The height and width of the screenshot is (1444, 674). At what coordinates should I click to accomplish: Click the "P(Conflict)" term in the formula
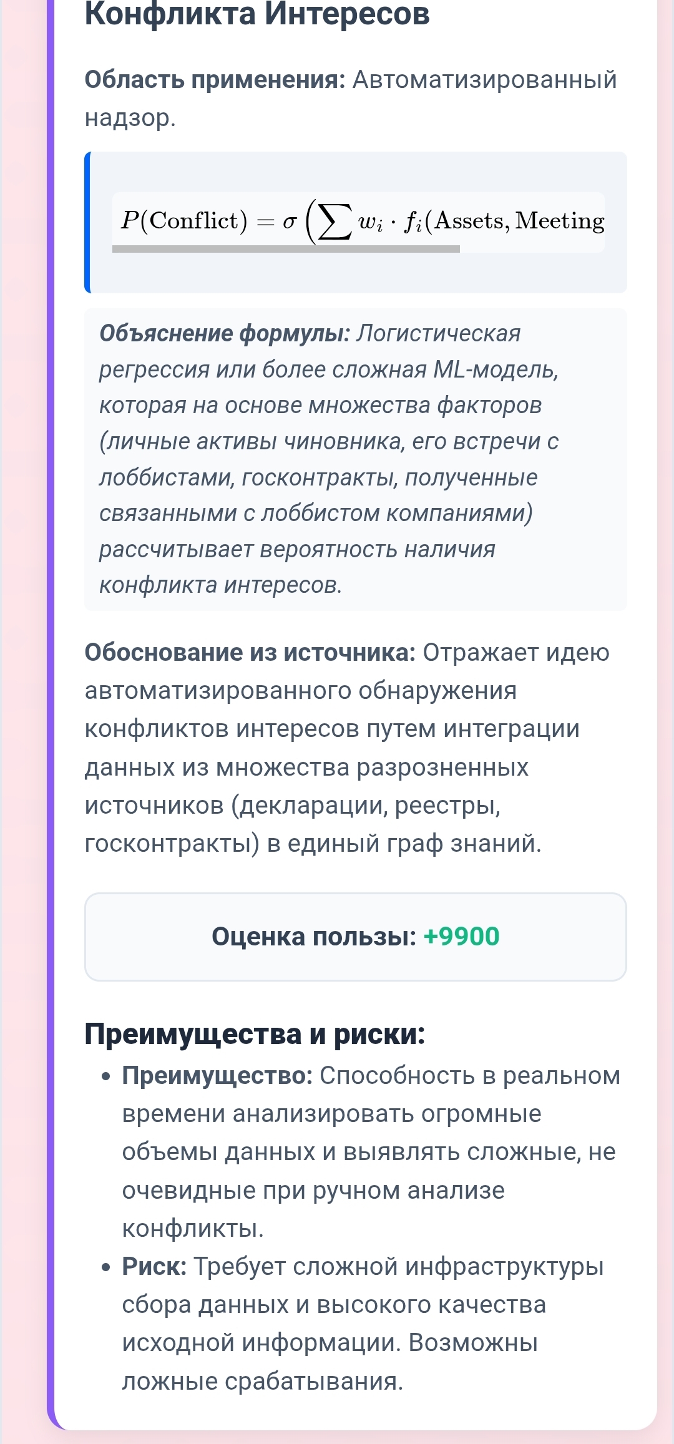pyautogui.click(x=184, y=221)
